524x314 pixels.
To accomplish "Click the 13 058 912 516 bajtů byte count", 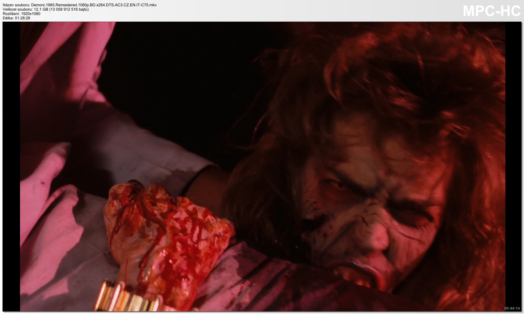I will (x=69, y=9).
